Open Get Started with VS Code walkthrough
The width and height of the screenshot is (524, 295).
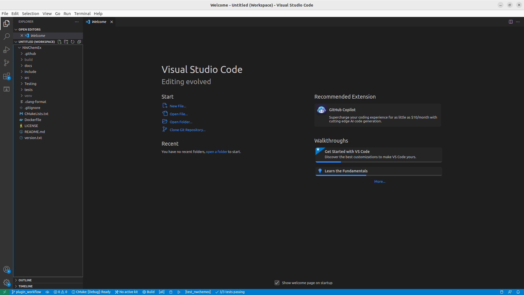coord(379,155)
